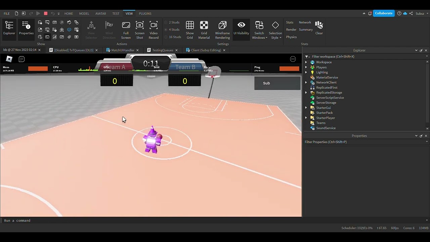Toggle the Physics stats overlay

click(291, 37)
